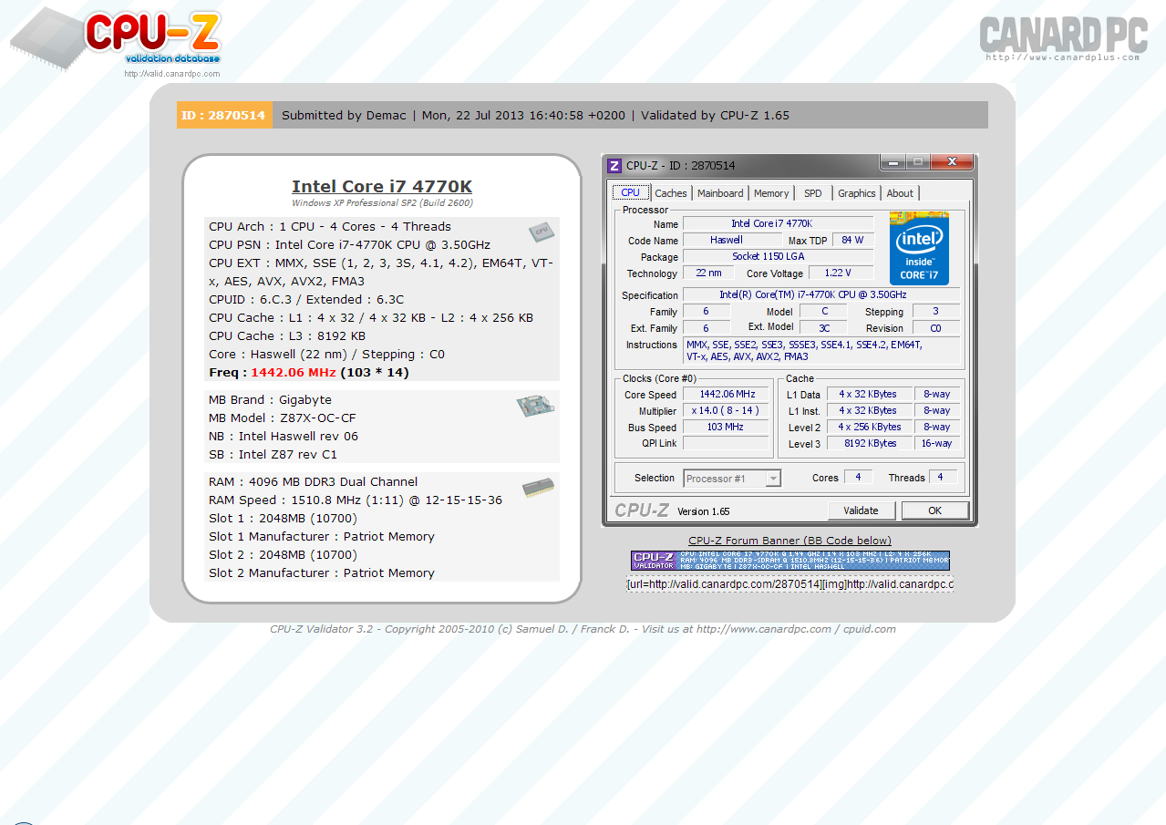Click the Validate button
The image size is (1166, 825).
[x=861, y=510]
